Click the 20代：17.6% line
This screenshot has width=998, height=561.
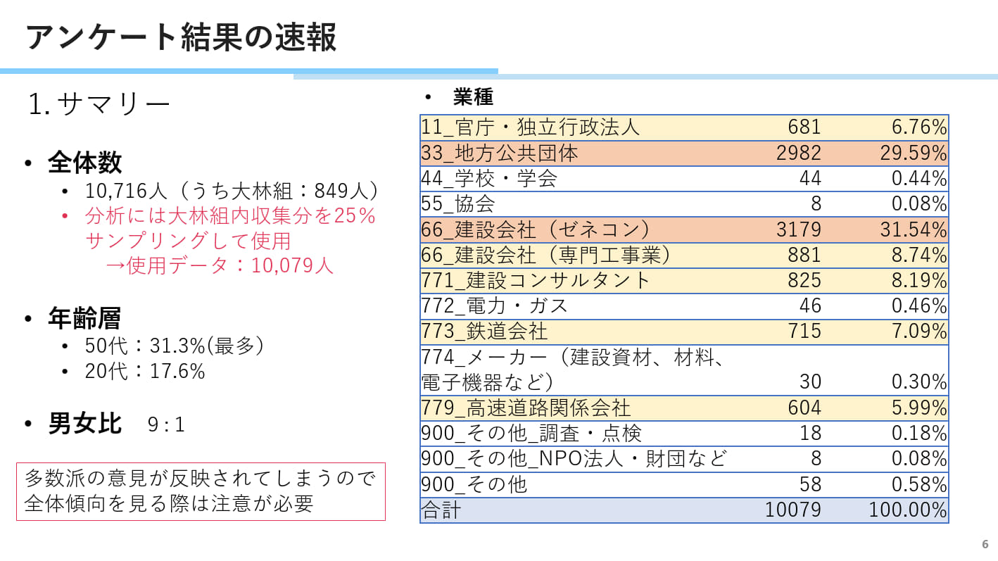tap(145, 371)
